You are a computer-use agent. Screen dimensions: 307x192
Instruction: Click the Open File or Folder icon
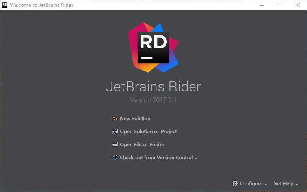(x=115, y=144)
